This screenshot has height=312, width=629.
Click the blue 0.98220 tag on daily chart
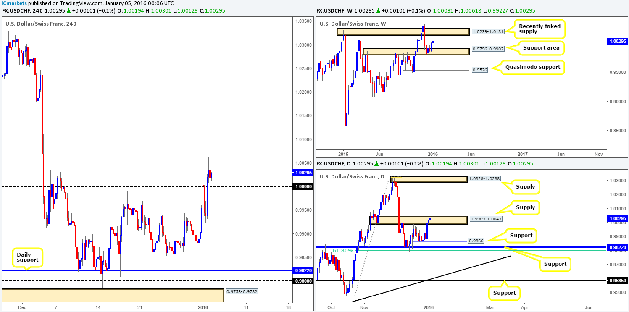click(x=617, y=248)
